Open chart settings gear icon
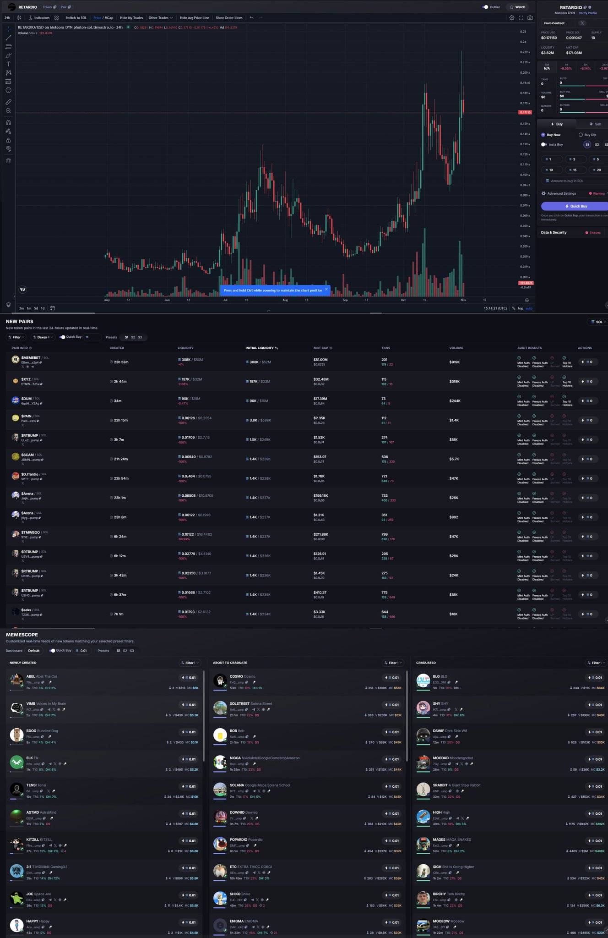 pos(511,18)
